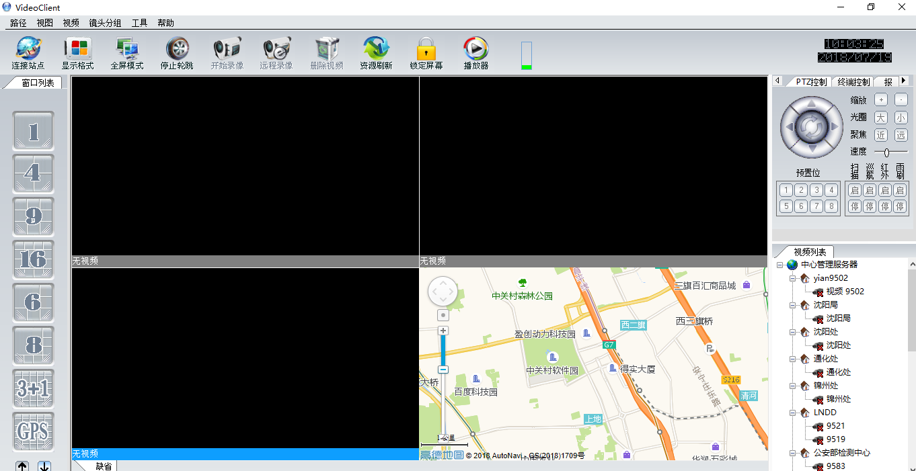916x471 pixels.
Task: Collapse the 公安部检测中心 tree node
Action: click(793, 453)
